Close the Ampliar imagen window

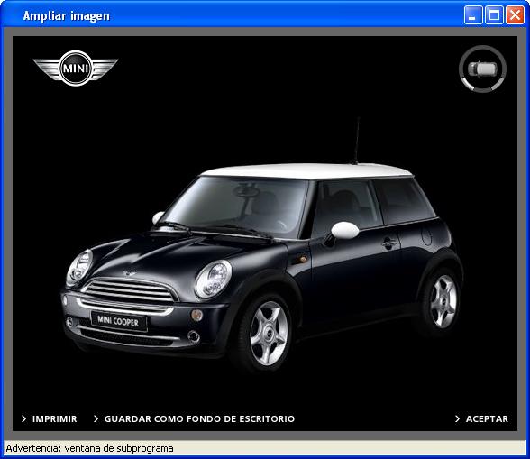pyautogui.click(x=515, y=15)
